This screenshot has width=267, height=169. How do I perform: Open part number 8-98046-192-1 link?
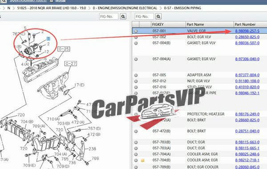pos(247,93)
